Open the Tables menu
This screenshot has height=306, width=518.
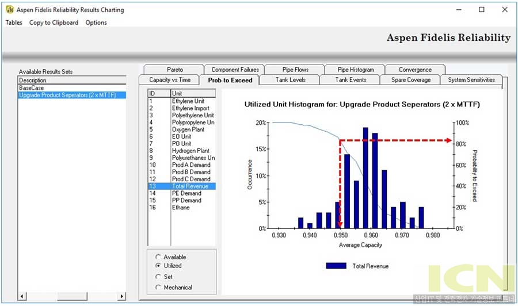pos(14,22)
